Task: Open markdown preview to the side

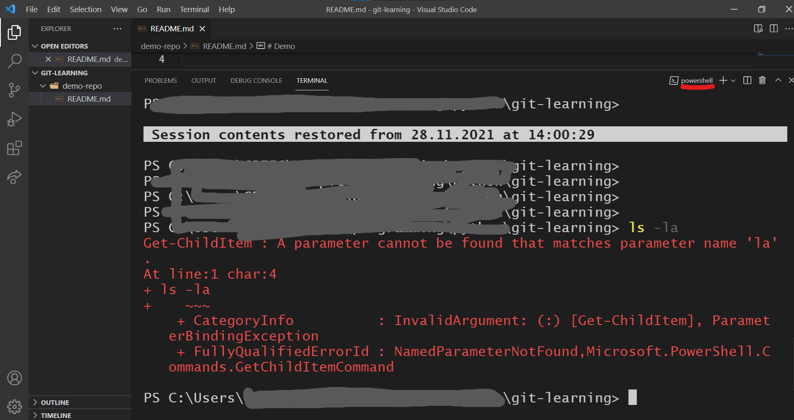Action: (758, 28)
